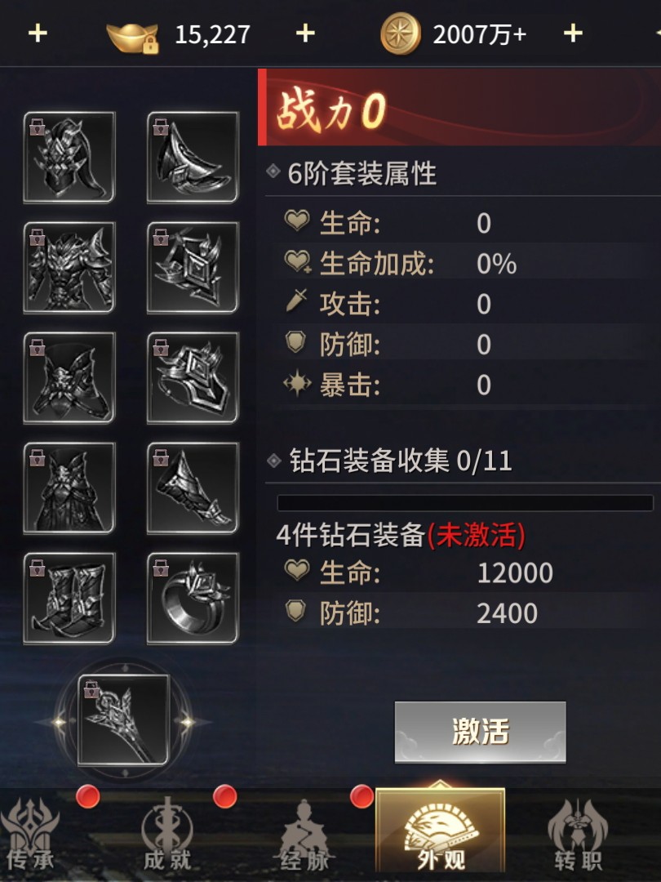Select the locked belt waist armor slot

(x=69, y=377)
